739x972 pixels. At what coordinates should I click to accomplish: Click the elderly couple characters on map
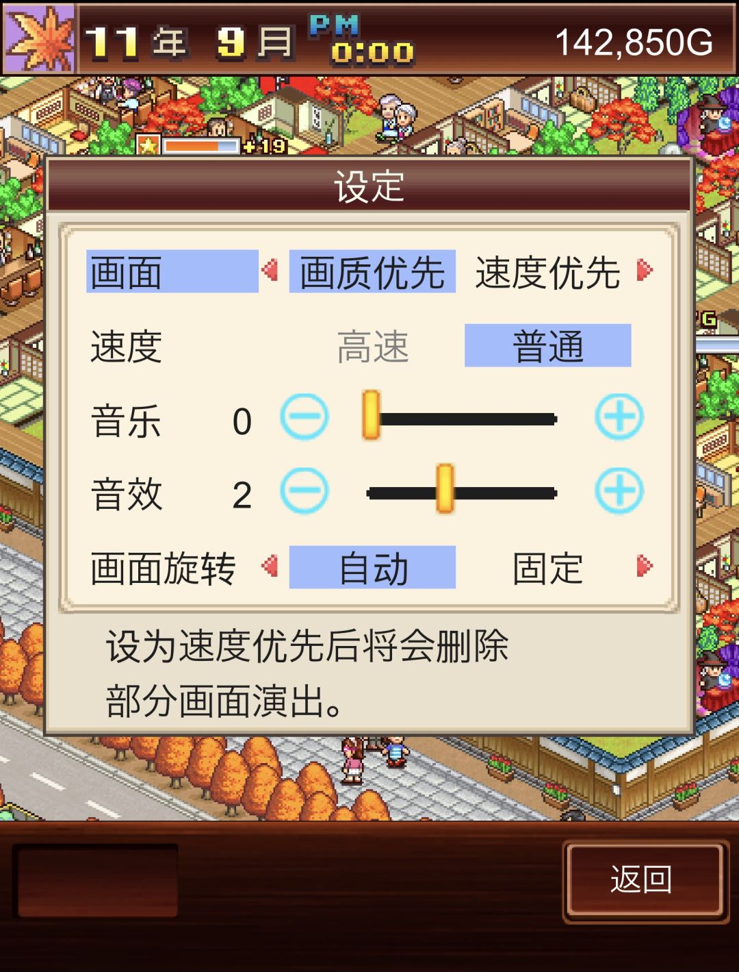tap(396, 118)
